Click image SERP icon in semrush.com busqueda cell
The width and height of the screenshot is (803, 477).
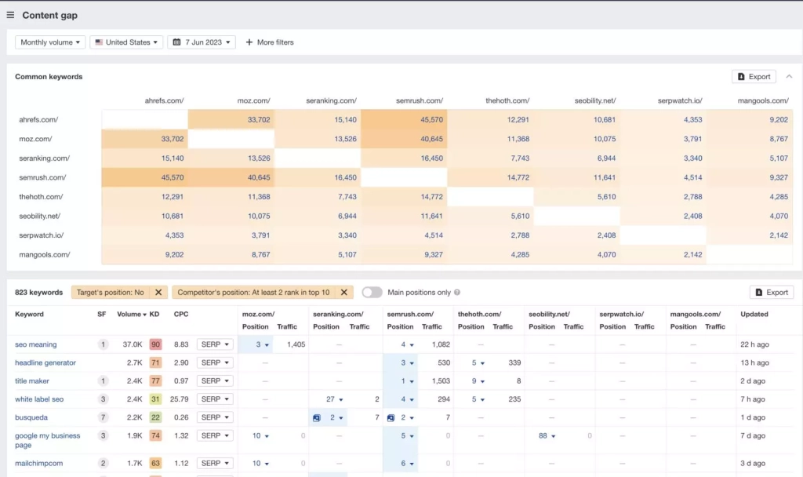point(391,418)
